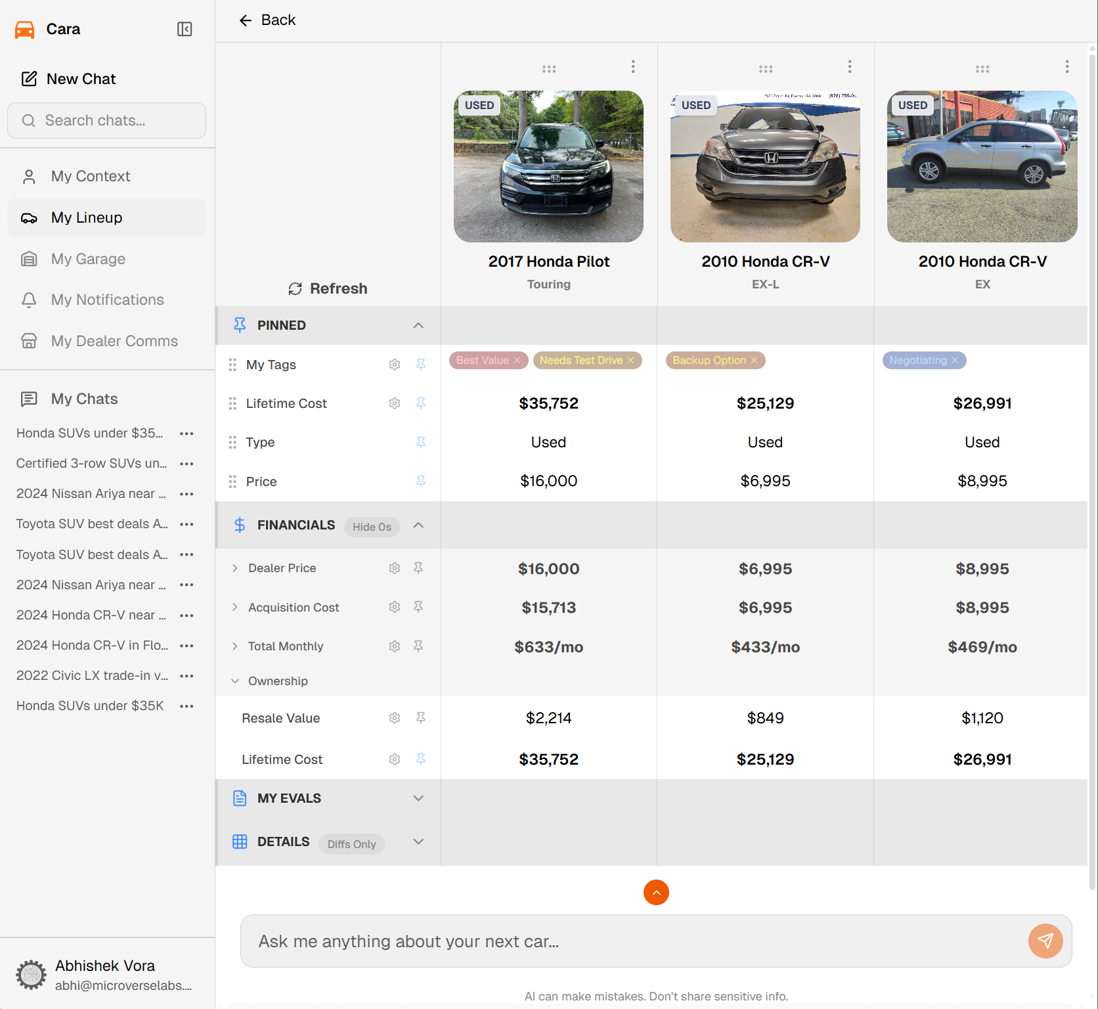The height and width of the screenshot is (1009, 1098).
Task: Click My Tags row grip handle
Action: click(232, 365)
